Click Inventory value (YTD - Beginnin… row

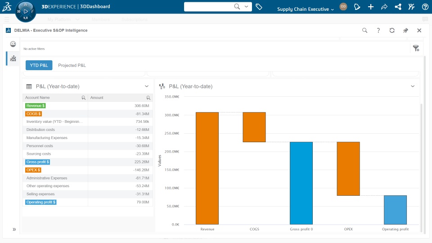click(87, 121)
